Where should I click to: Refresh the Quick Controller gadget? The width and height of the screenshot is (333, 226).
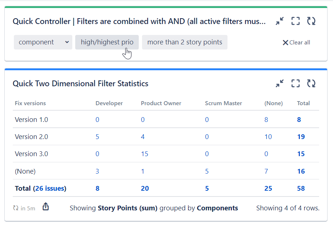(311, 21)
